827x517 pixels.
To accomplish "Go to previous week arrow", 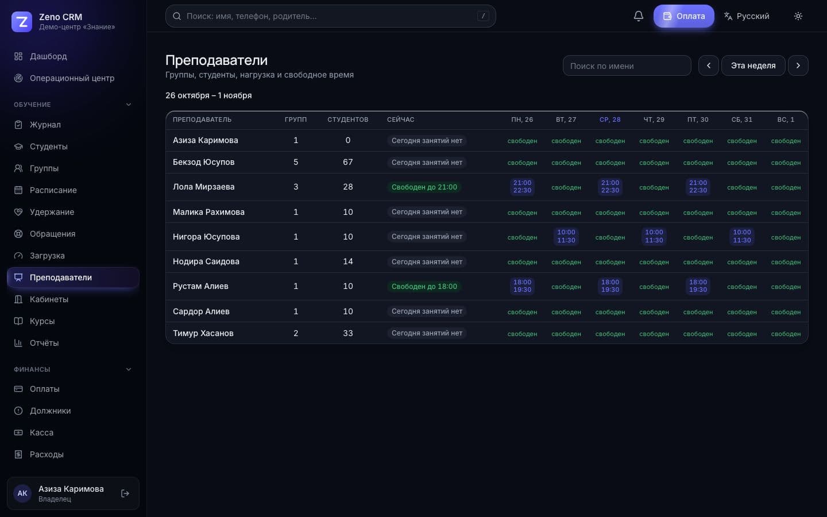I will pos(709,65).
